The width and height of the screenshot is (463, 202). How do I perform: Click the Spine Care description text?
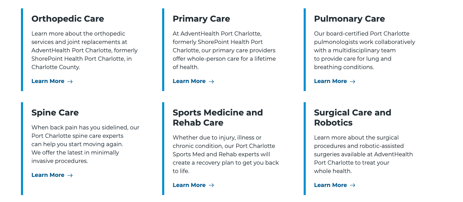85,144
